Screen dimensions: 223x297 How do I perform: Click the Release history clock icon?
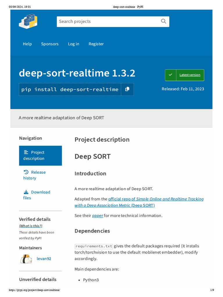click(26, 172)
